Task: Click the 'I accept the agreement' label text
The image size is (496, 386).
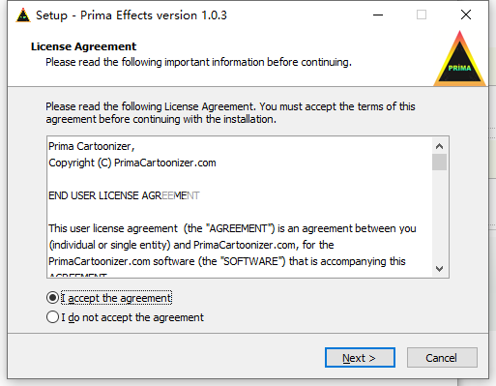Action: coord(116,298)
